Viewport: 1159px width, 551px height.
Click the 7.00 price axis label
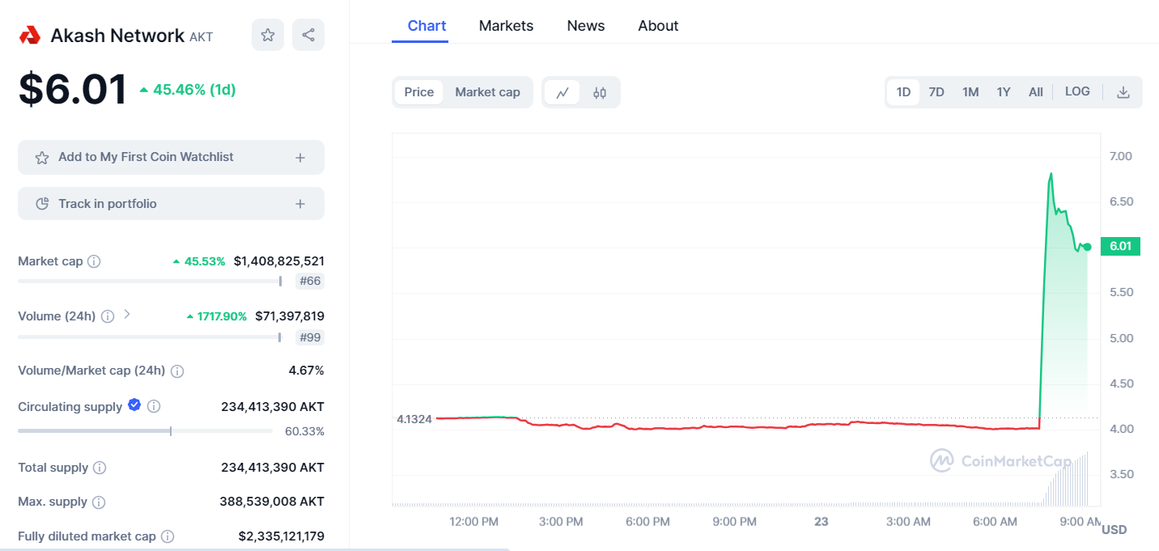pyautogui.click(x=1121, y=156)
